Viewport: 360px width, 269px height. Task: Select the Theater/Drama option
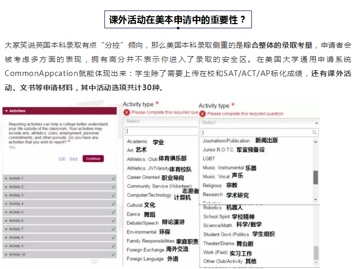pyautogui.click(x=219, y=244)
